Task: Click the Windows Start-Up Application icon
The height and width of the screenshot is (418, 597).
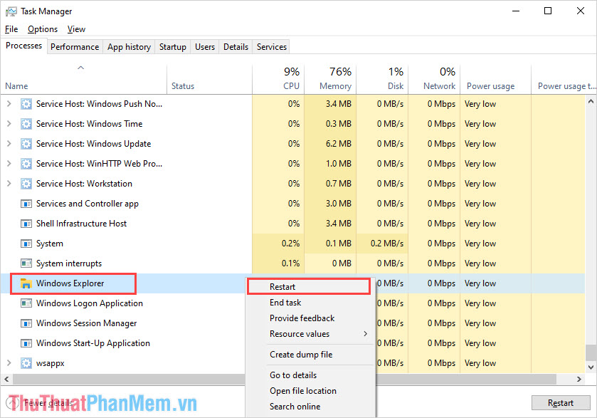Action: [x=26, y=343]
